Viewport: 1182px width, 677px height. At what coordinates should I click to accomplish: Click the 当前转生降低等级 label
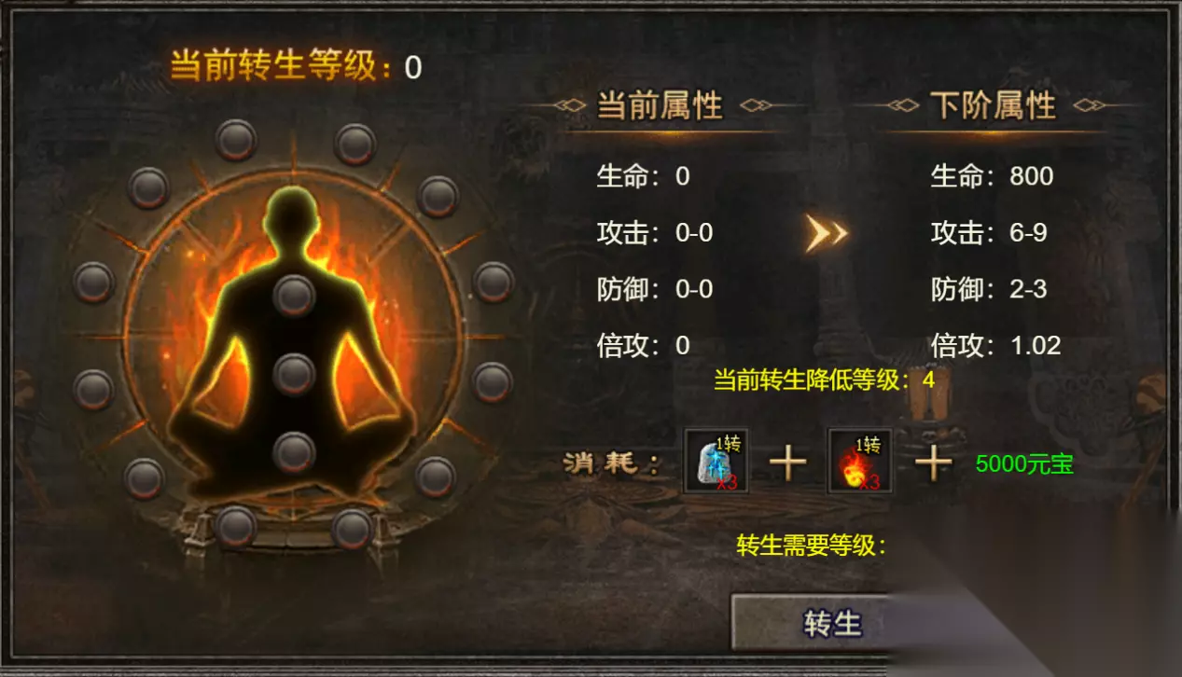816,380
